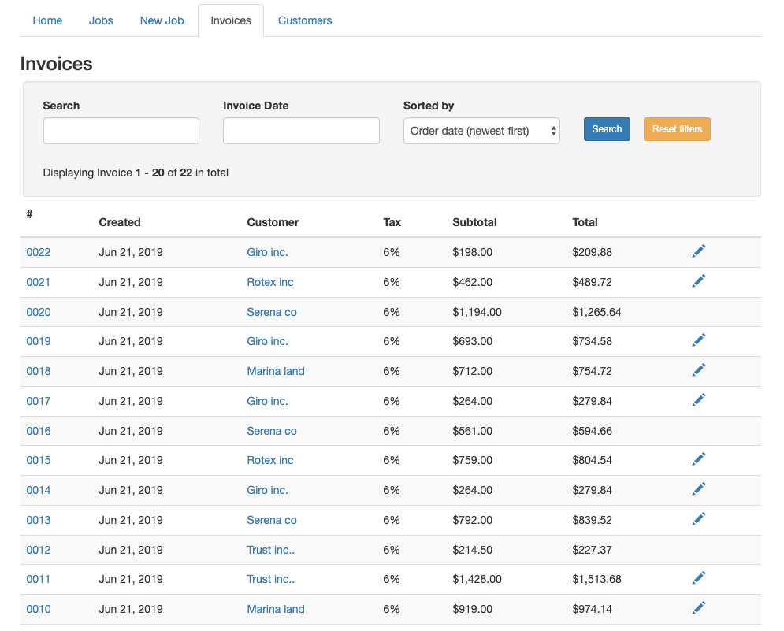Click the Customer column header

[273, 222]
